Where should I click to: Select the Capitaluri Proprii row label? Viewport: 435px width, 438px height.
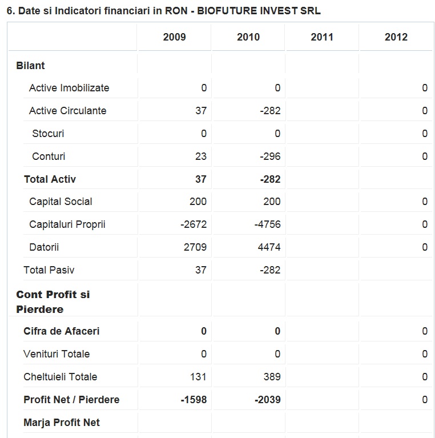click(x=67, y=224)
